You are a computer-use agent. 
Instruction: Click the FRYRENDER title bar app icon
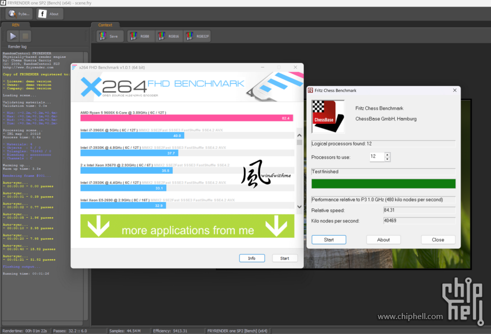(x=3, y=3)
